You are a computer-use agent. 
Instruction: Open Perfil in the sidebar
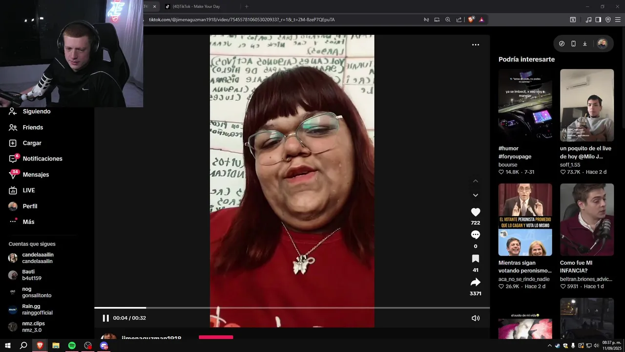pos(29,206)
